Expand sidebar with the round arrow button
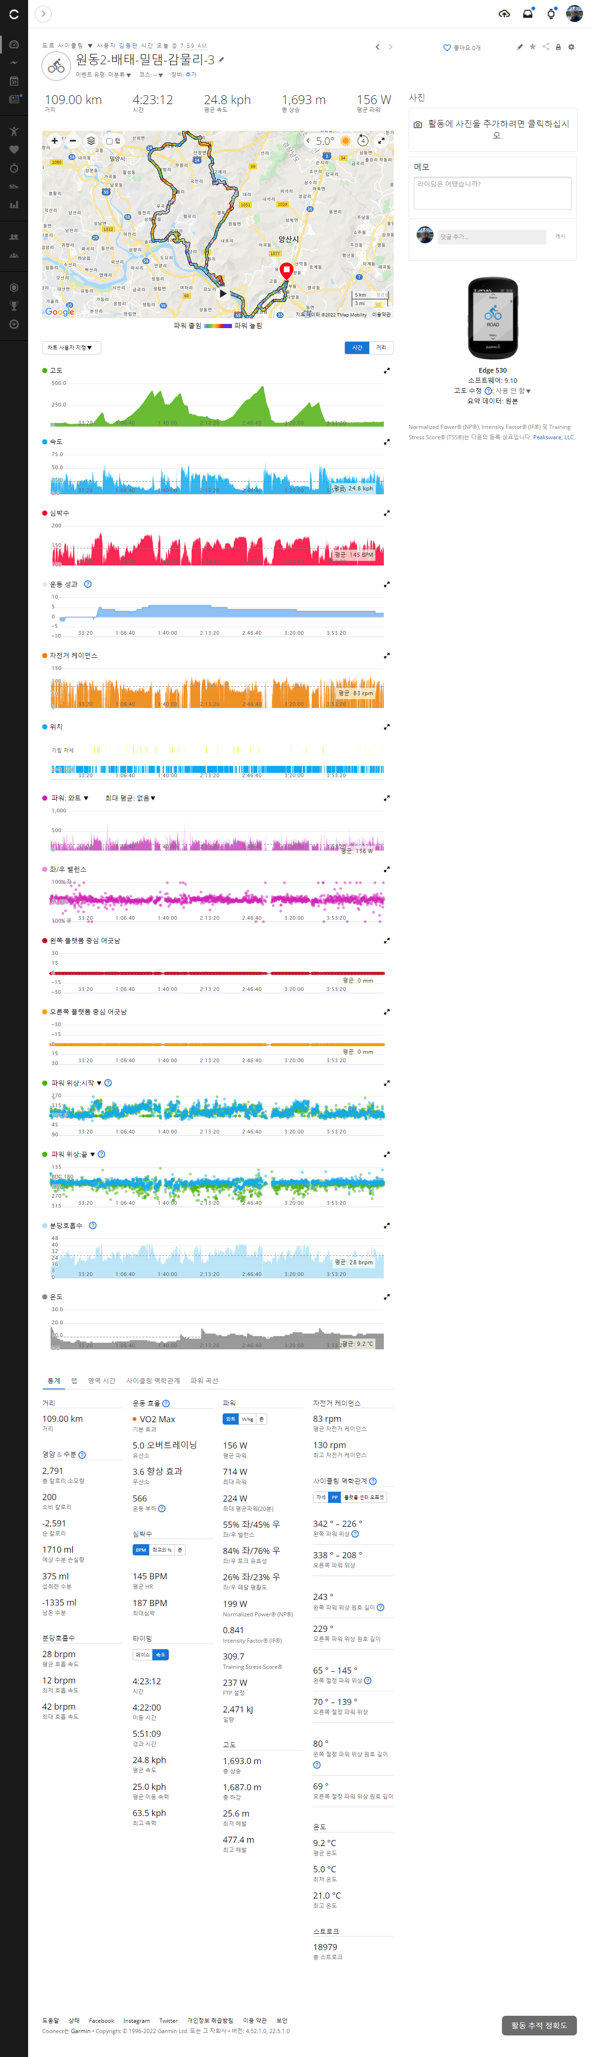The height and width of the screenshot is (2057, 591). point(43,14)
